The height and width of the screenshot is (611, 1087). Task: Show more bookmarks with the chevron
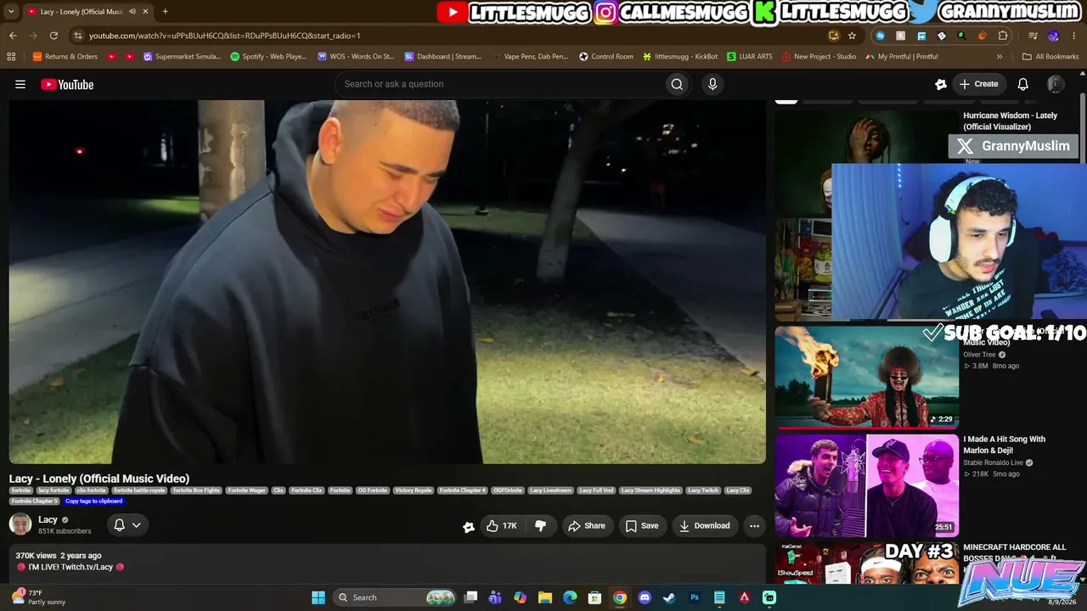pyautogui.click(x=1000, y=57)
